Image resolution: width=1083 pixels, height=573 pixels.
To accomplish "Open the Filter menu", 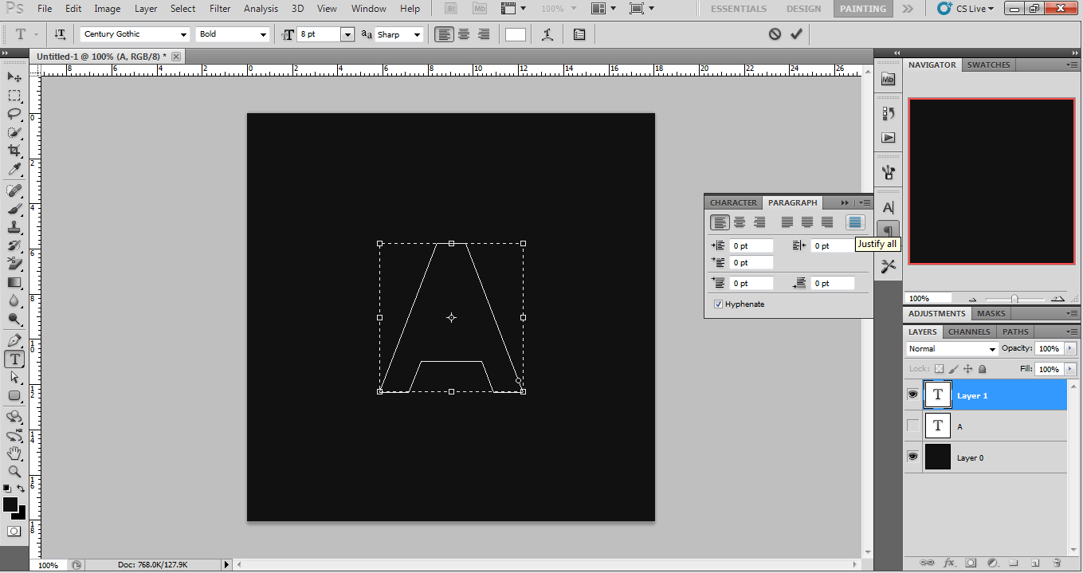I will [220, 9].
